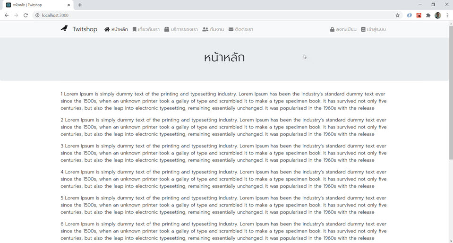
Task: Reload the page with refresh icon
Action: [26, 15]
